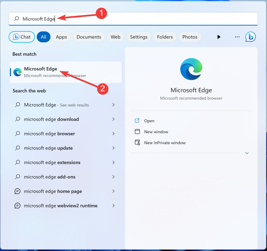This screenshot has width=267, height=251.
Task: Click the Microsoft Edge app icon
Action: (17, 72)
